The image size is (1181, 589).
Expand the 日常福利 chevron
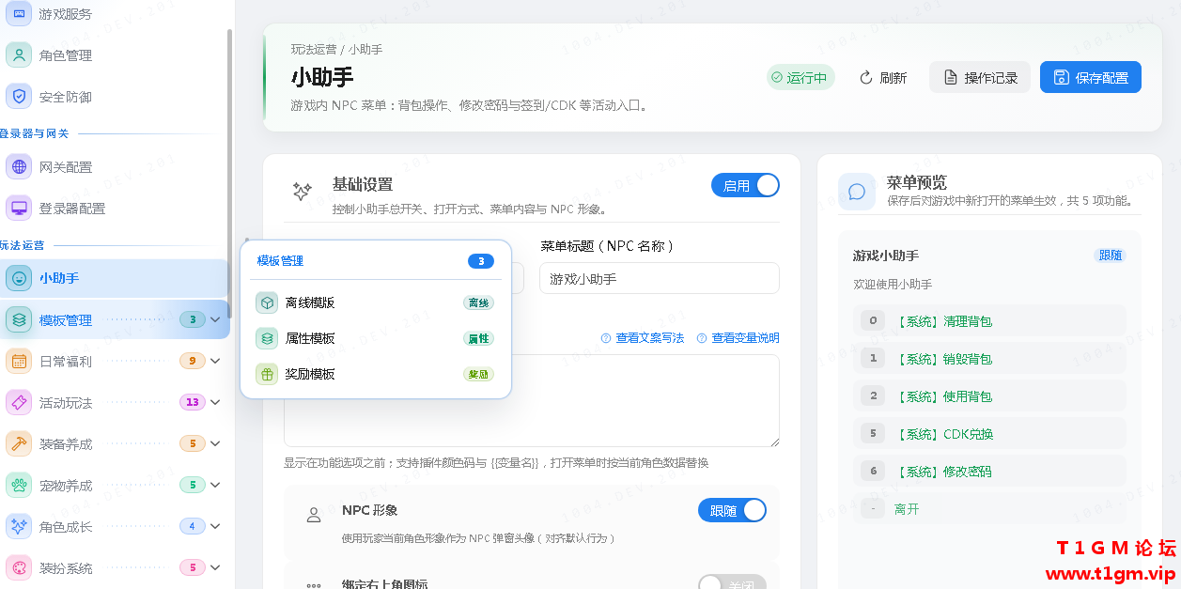215,362
